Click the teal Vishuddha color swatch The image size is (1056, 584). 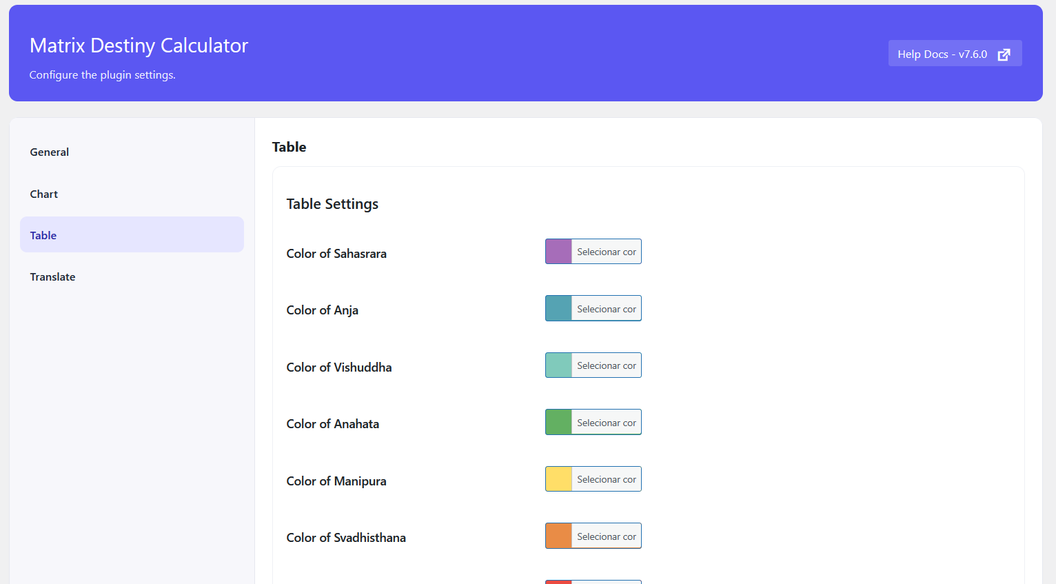pyautogui.click(x=558, y=365)
